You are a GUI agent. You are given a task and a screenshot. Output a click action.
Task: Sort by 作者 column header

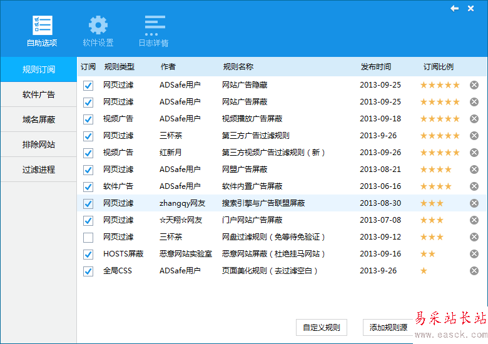(168, 66)
